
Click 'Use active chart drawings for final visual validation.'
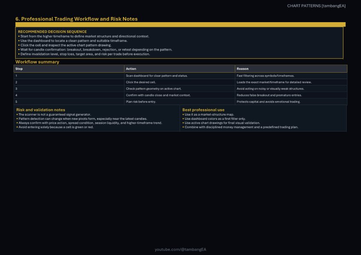222,123
